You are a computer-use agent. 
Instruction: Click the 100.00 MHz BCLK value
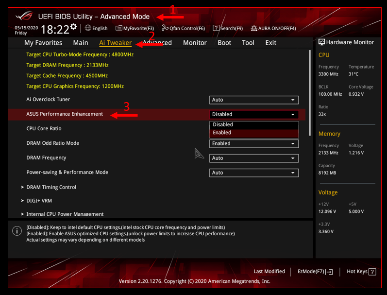pyautogui.click(x=330, y=94)
